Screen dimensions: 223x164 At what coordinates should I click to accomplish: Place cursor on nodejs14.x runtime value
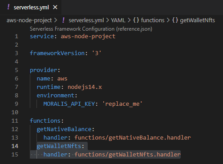[85, 87]
